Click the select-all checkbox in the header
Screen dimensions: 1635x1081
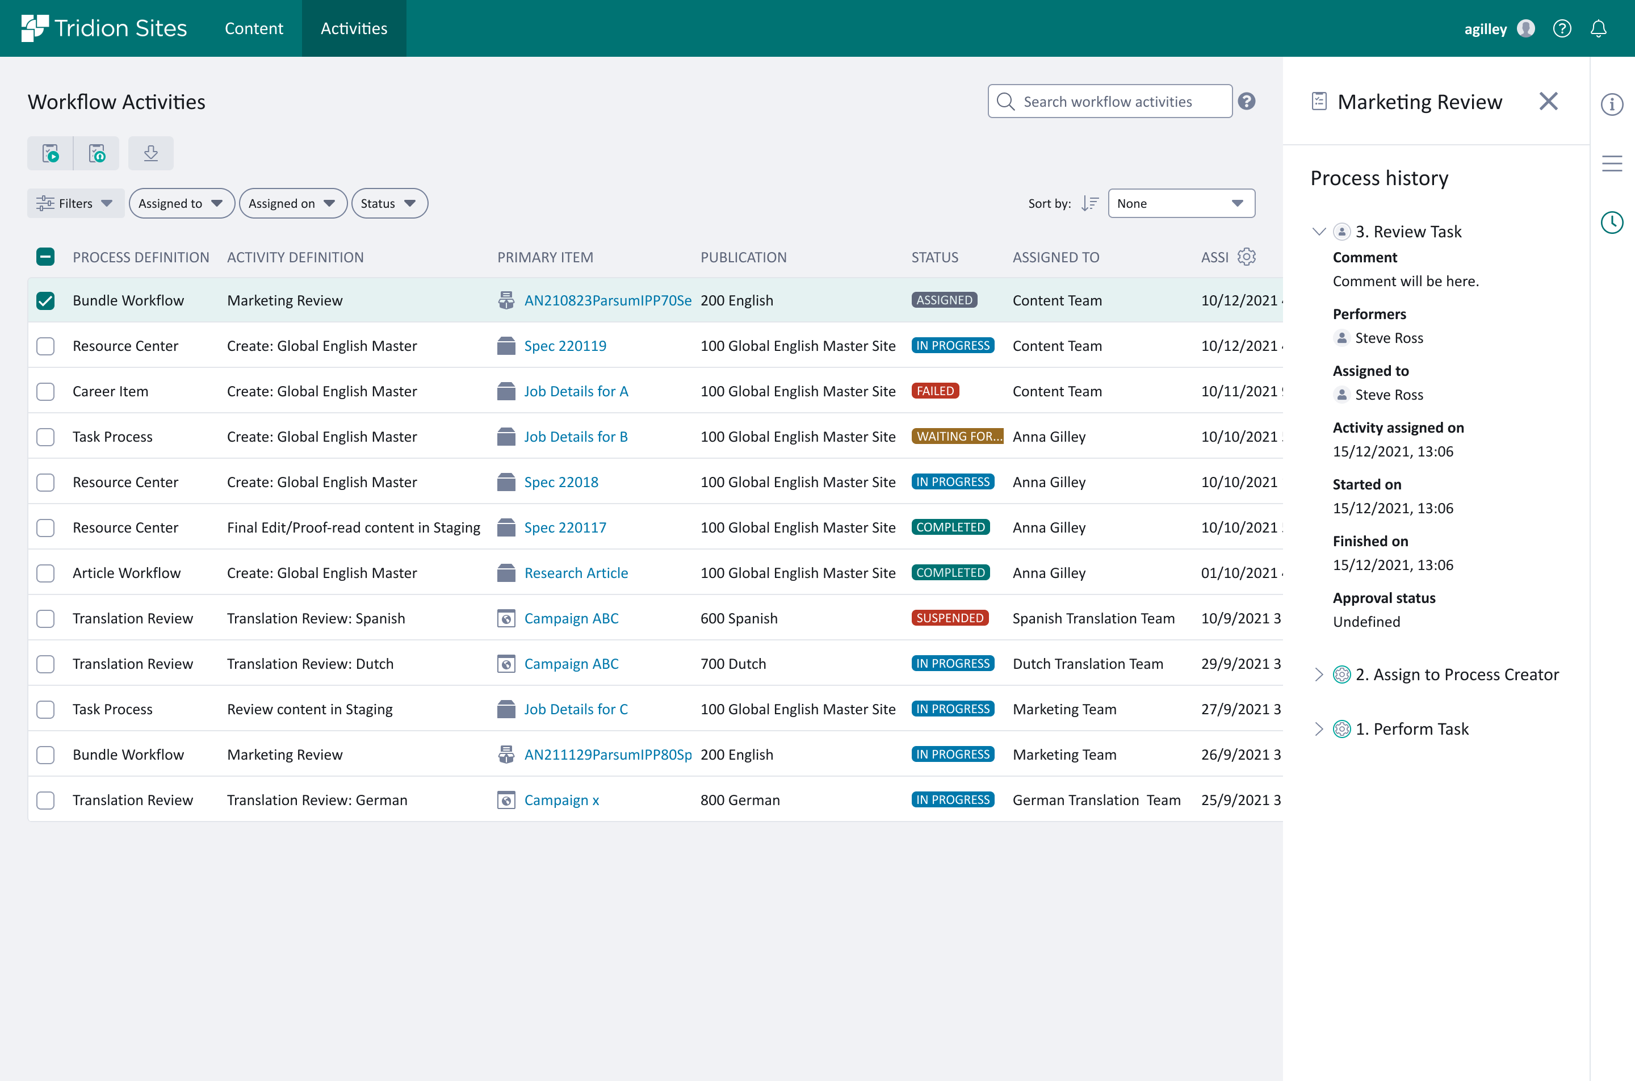tap(45, 257)
